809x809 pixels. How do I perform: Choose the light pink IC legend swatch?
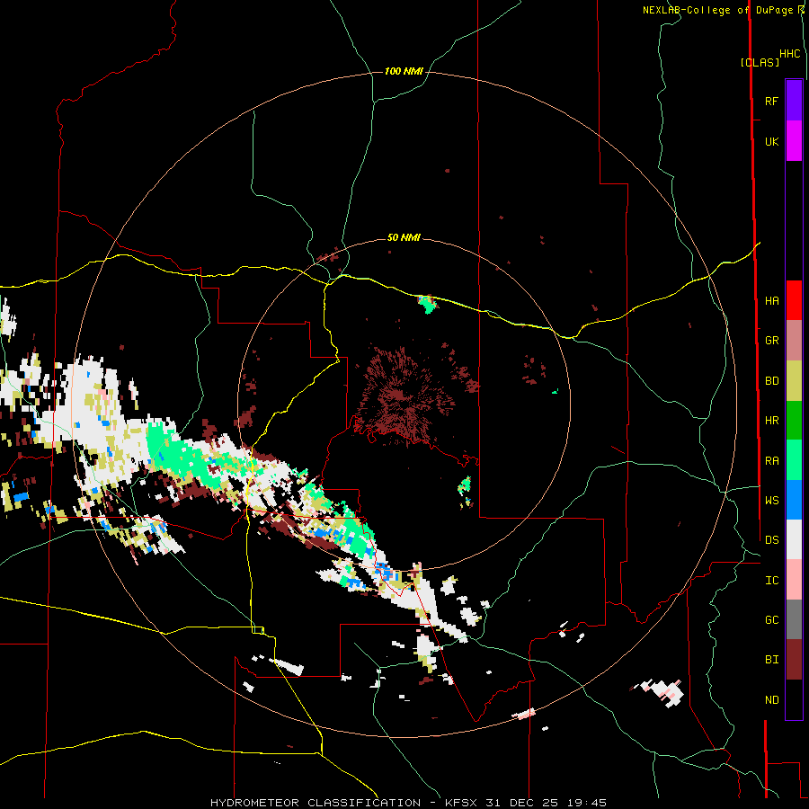pyautogui.click(x=794, y=580)
